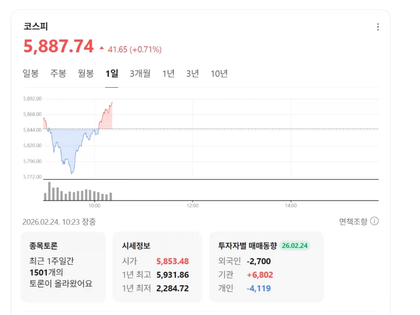Image resolution: width=420 pixels, height=315 pixels.
Task: Select the 일봉 chart view
Action: pyautogui.click(x=30, y=73)
